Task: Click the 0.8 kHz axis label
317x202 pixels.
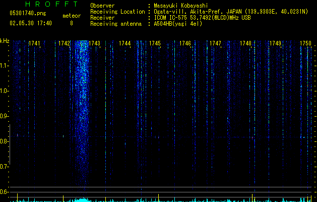Action: [5, 141]
